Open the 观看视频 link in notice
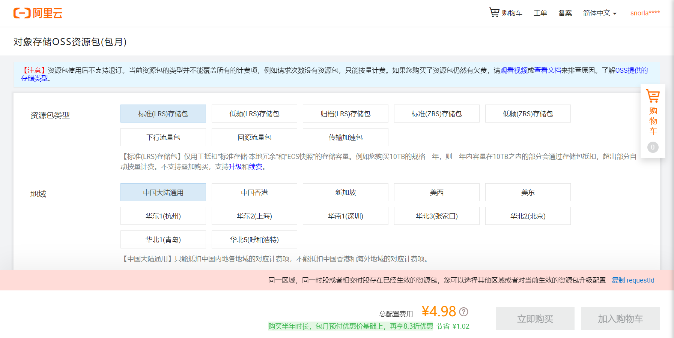 click(514, 70)
